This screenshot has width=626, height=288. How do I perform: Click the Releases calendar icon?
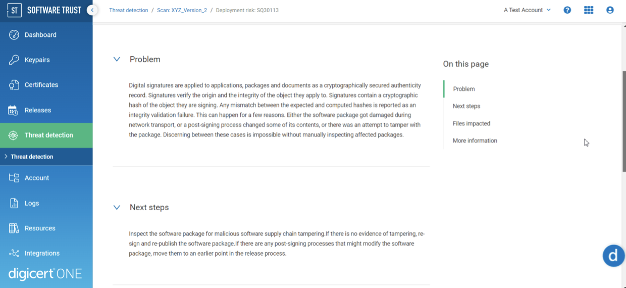pos(14,110)
